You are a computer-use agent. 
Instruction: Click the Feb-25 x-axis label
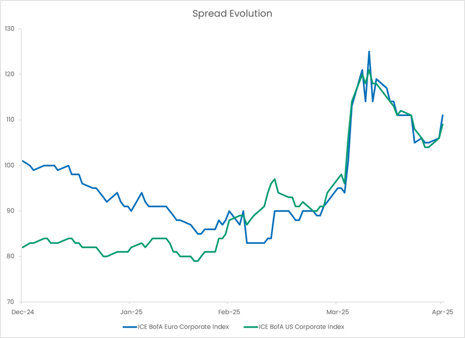(x=228, y=311)
